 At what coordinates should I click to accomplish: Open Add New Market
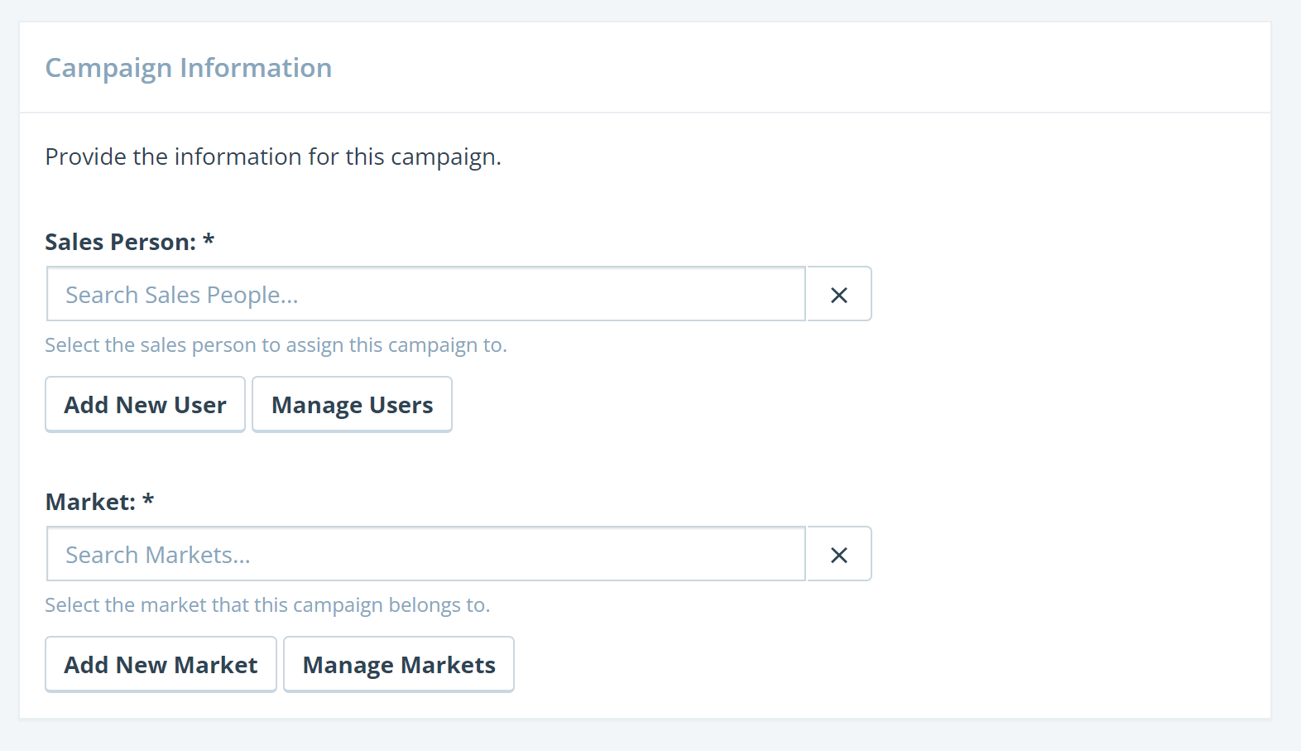tap(161, 665)
